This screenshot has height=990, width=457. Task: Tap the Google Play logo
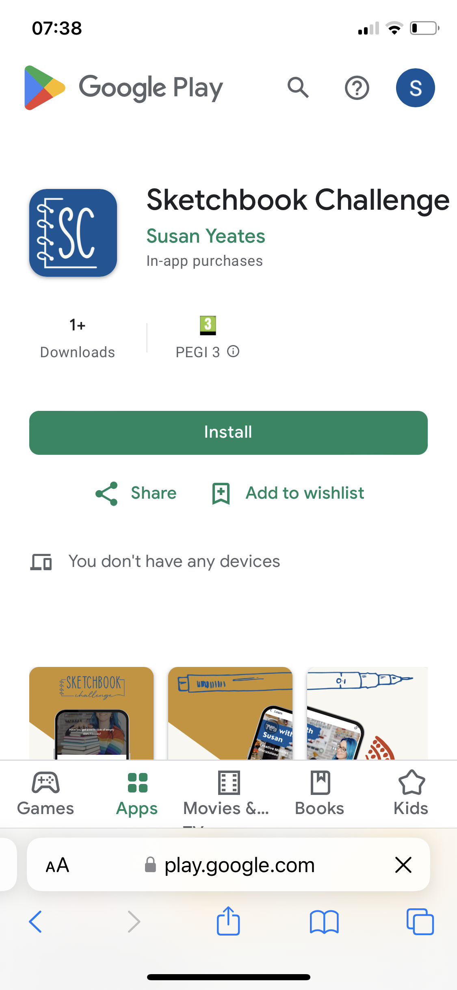click(x=123, y=88)
